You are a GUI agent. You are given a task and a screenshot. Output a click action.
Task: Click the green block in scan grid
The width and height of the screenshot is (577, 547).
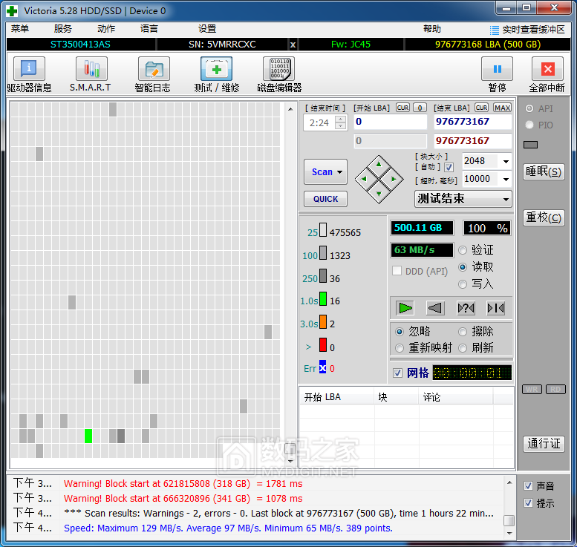point(88,436)
